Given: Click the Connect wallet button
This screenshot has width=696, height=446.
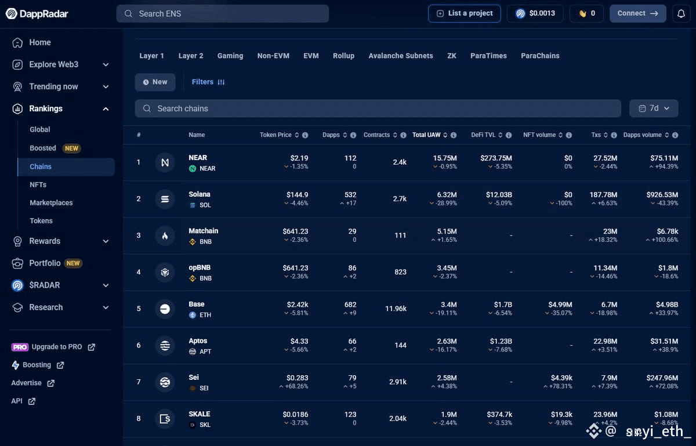Looking at the screenshot, I should (637, 13).
